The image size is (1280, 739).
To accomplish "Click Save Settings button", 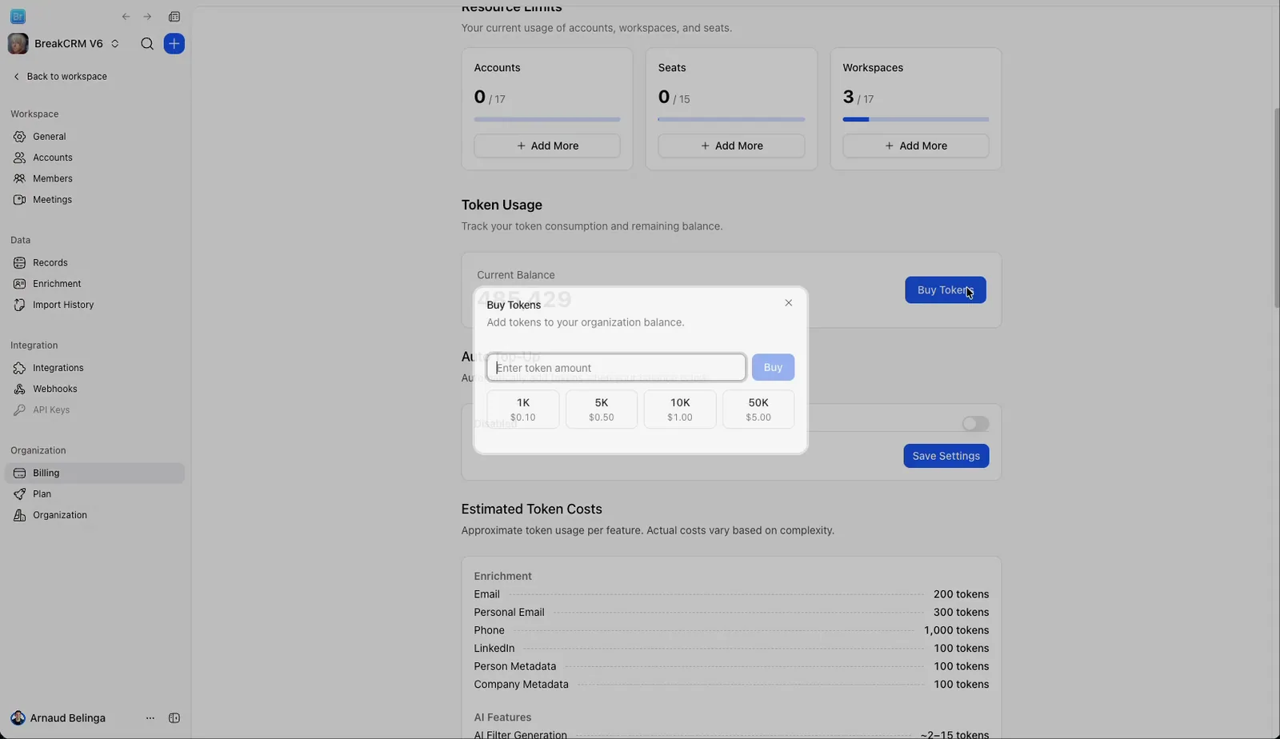I will click(x=946, y=456).
